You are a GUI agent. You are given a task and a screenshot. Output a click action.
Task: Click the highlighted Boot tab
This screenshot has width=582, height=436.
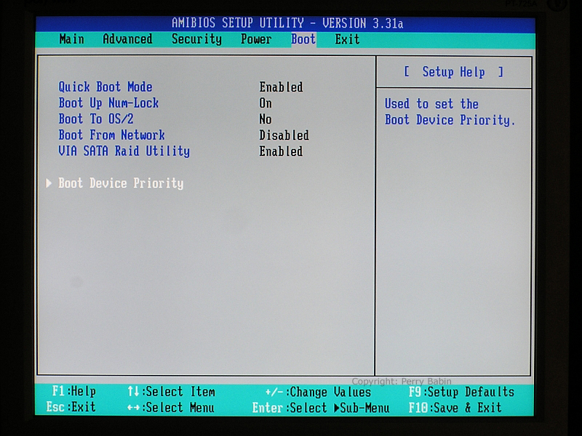pyautogui.click(x=303, y=39)
